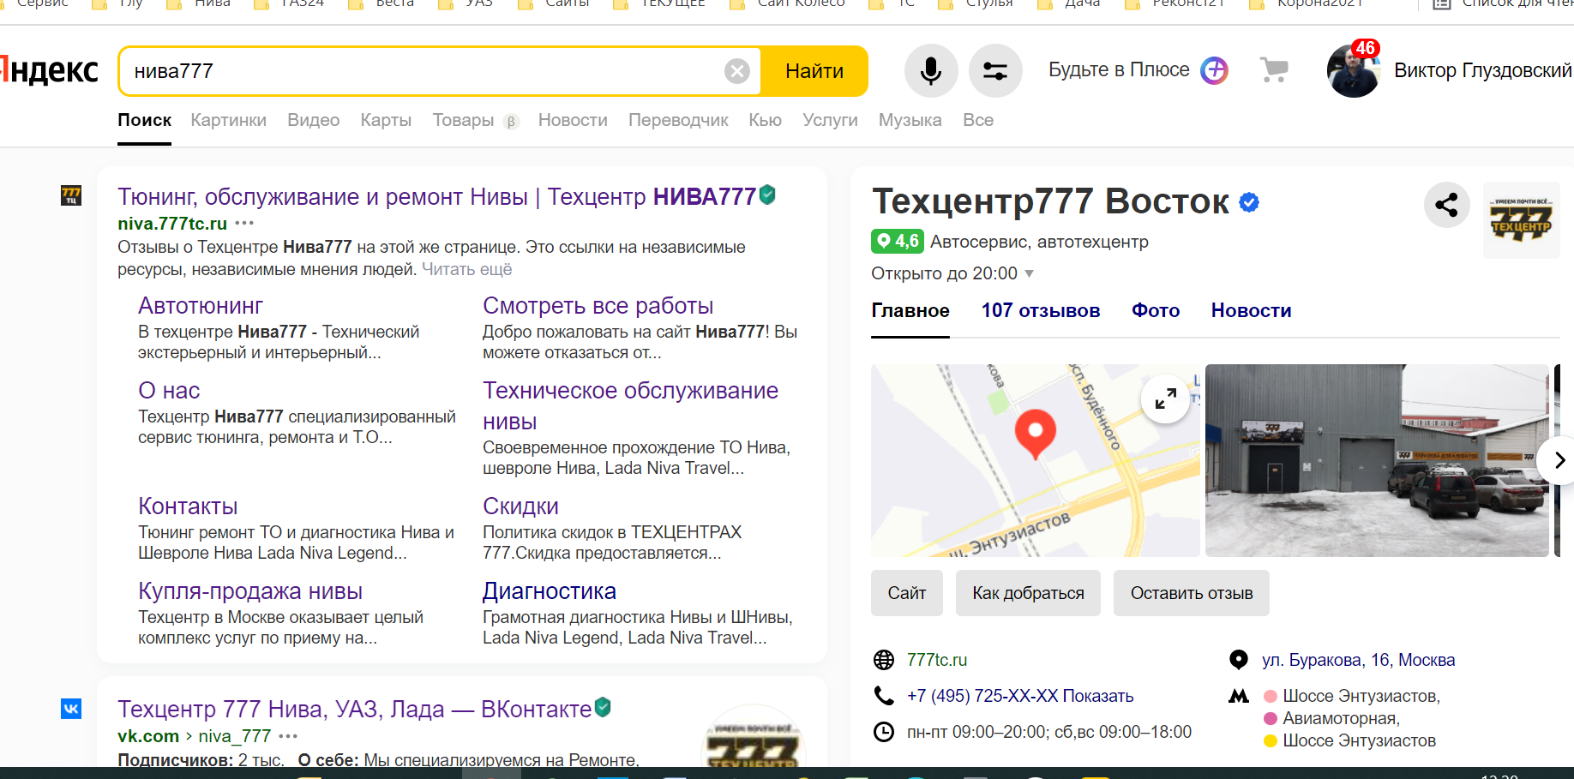Open the 107 отзывов tab in the company card
This screenshot has height=779, width=1574.
click(1041, 311)
